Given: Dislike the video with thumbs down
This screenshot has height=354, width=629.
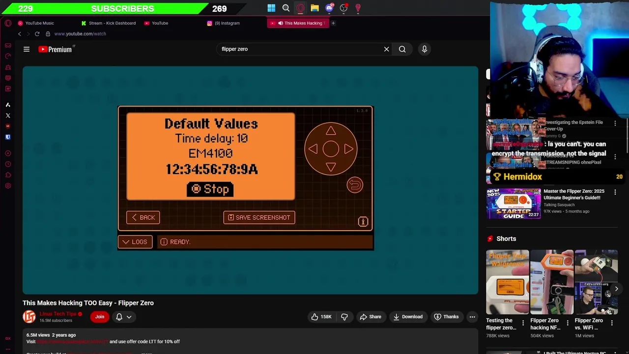Looking at the screenshot, I should (344, 317).
